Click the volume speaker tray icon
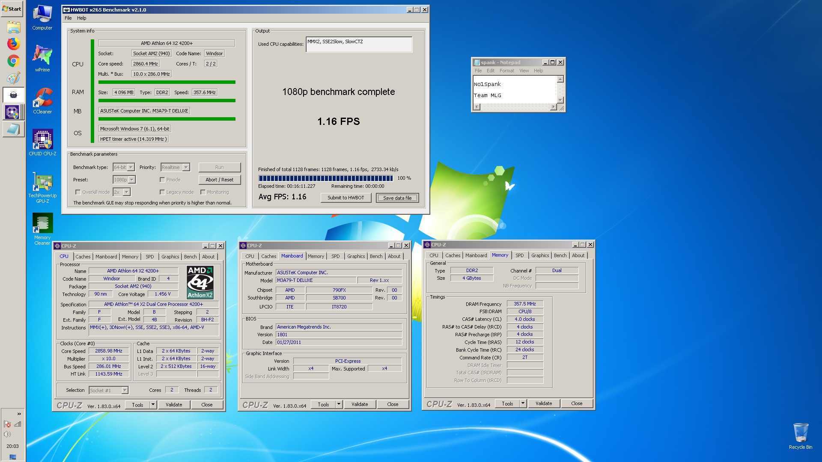The width and height of the screenshot is (822, 462). point(7,434)
